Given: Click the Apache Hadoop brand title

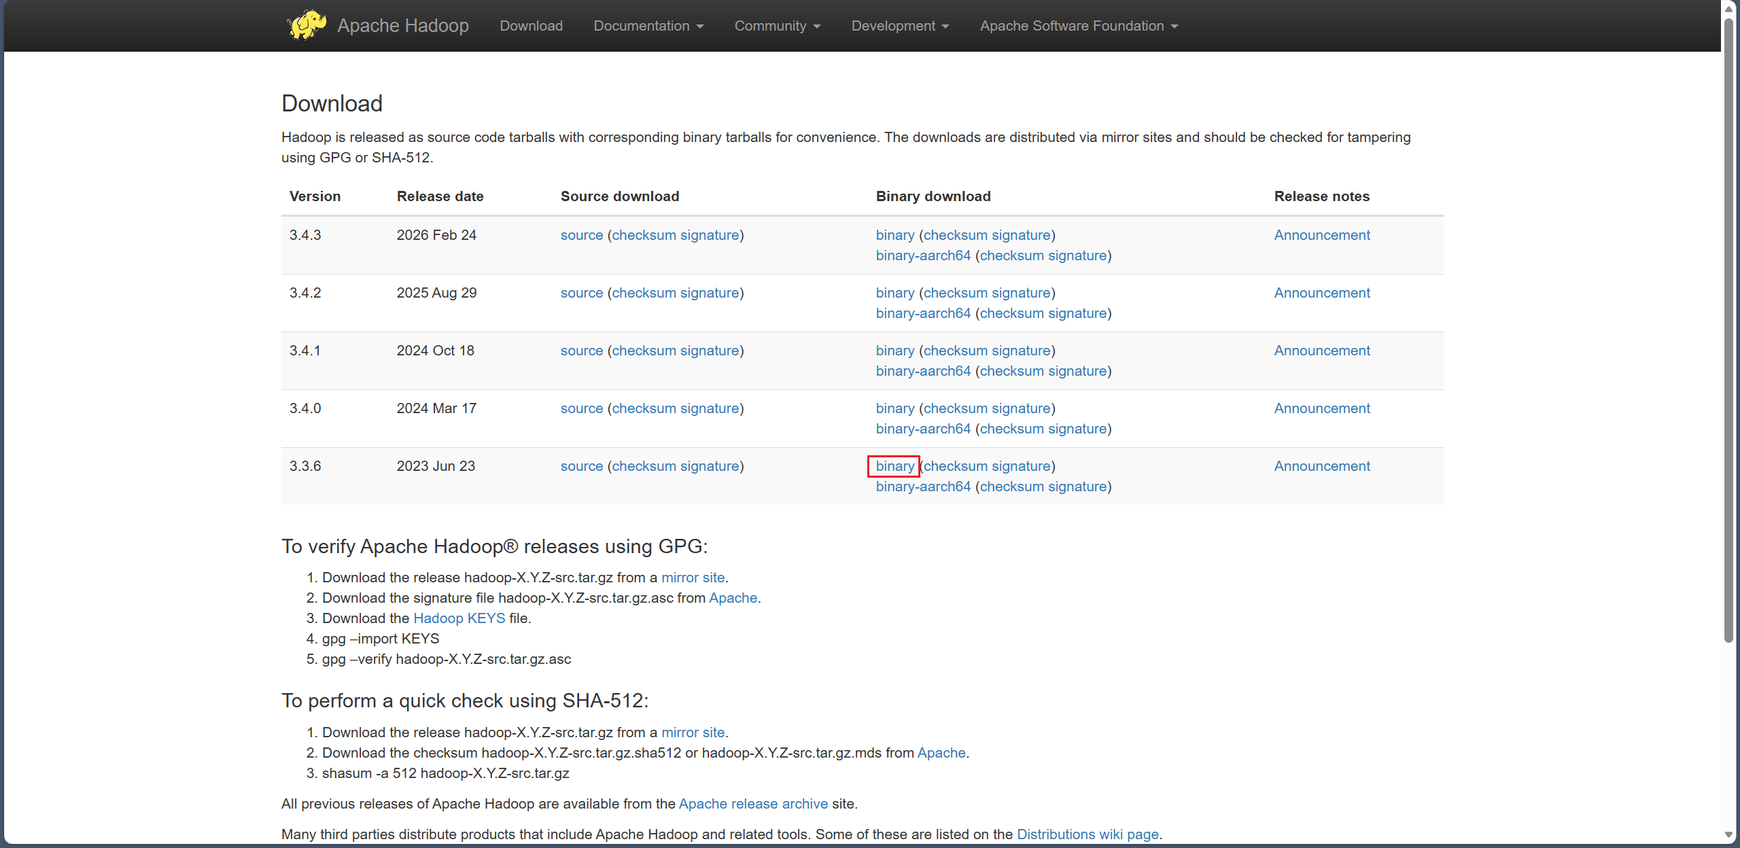Looking at the screenshot, I should click(x=402, y=26).
